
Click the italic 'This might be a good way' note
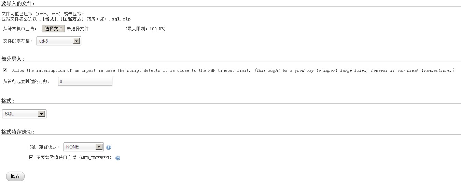point(354,70)
